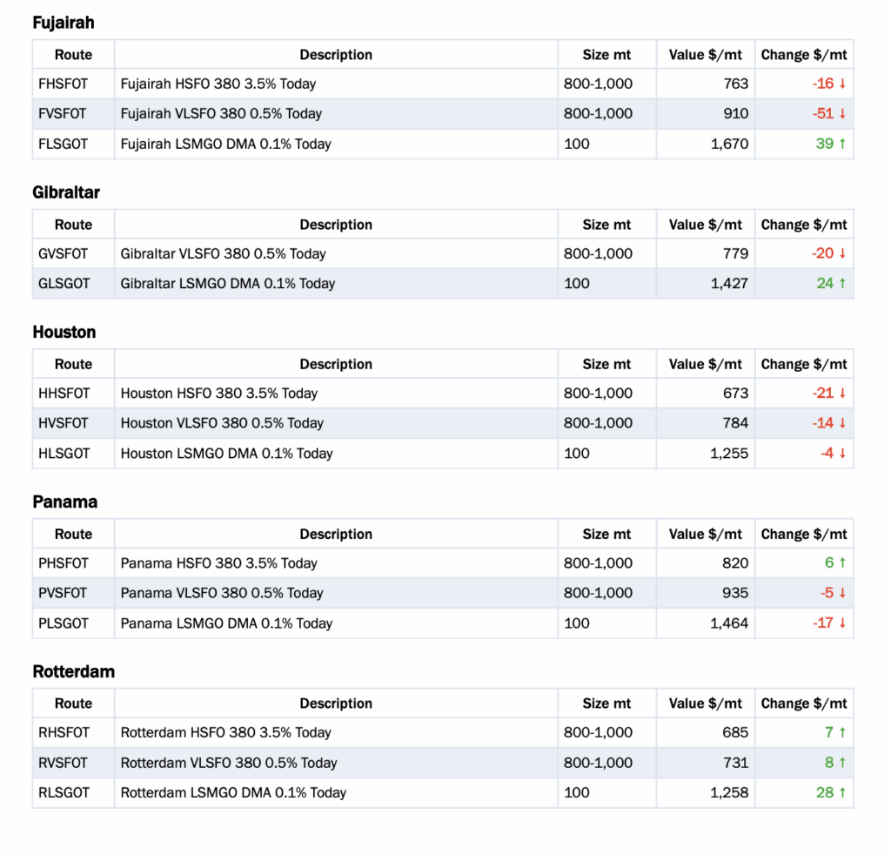Click the red down arrow for PLSGOT
Image resolution: width=891 pixels, height=855 pixels.
(842, 623)
